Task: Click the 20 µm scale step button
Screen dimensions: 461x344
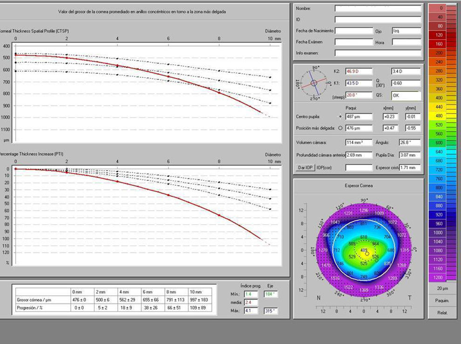Action: coord(442,289)
